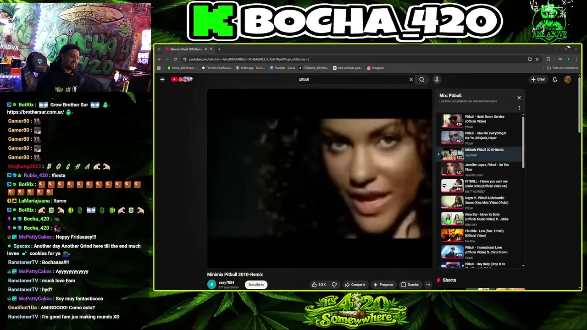Open brothersur.com.ar link in chat
The height and width of the screenshot is (330, 587).
coord(36,112)
